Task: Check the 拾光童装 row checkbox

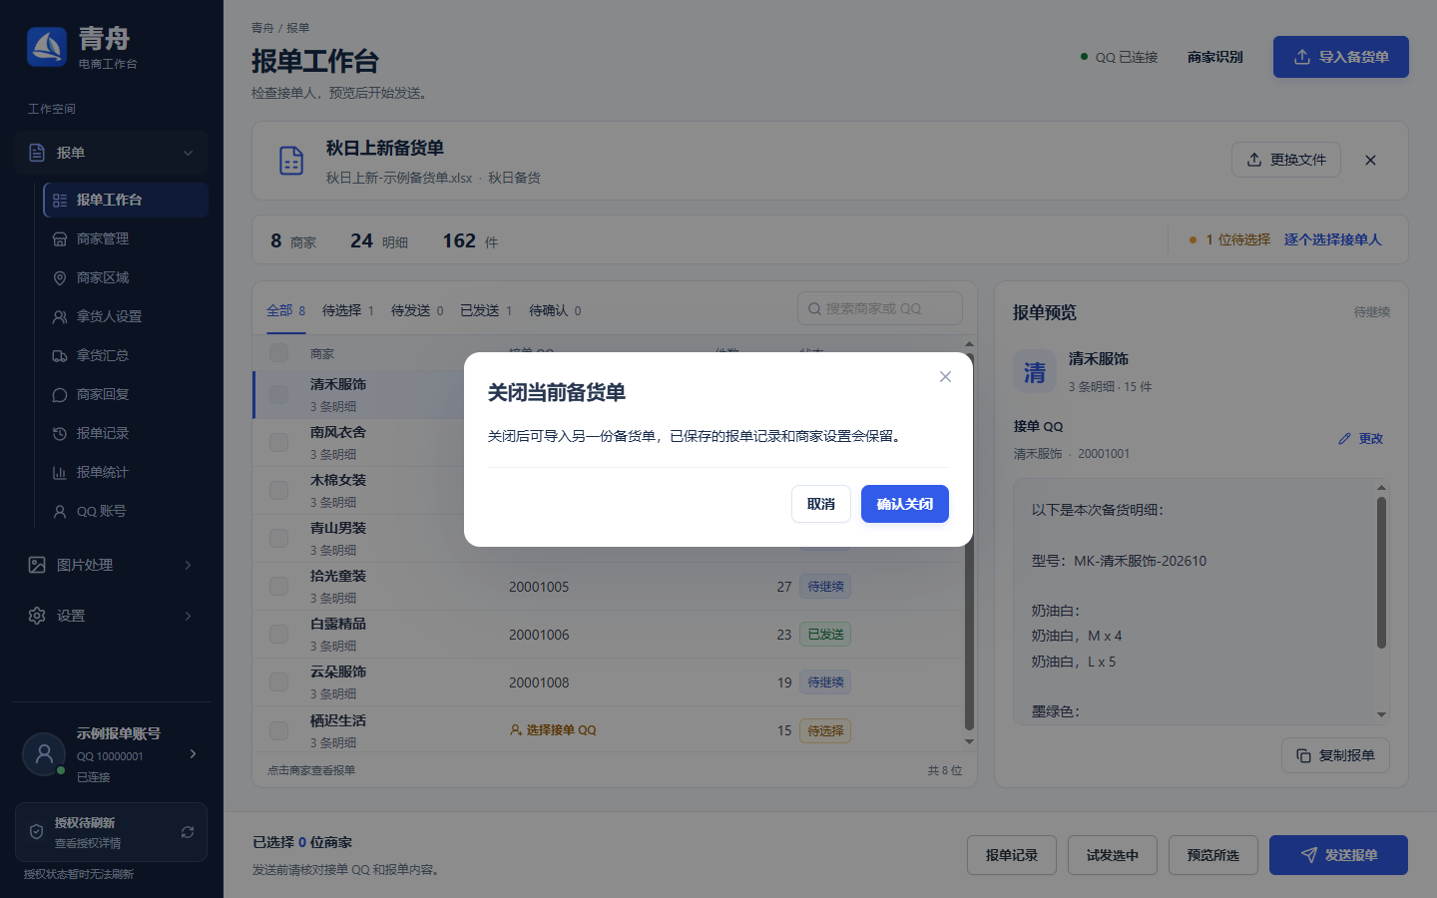Action: pyautogui.click(x=279, y=586)
